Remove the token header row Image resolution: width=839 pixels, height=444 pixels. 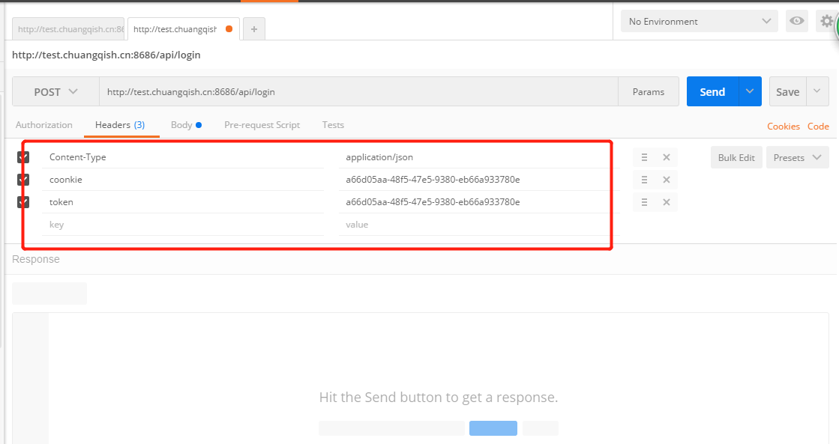point(666,202)
